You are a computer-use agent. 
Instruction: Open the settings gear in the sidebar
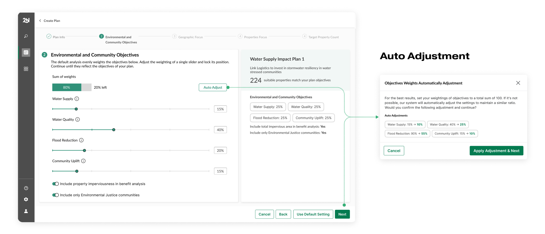point(26,199)
